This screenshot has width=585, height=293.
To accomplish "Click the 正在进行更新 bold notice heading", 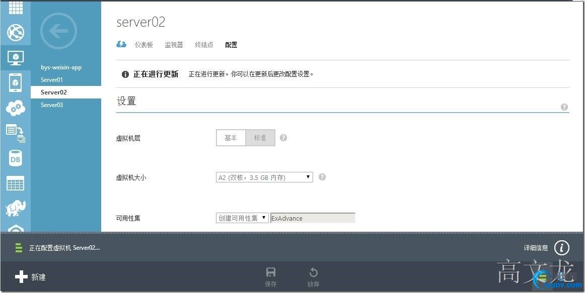I will [156, 74].
